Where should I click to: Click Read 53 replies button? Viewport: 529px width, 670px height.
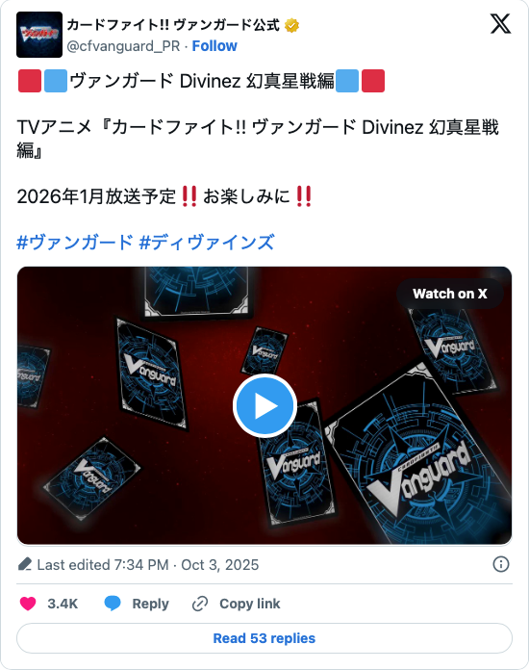pyautogui.click(x=264, y=638)
